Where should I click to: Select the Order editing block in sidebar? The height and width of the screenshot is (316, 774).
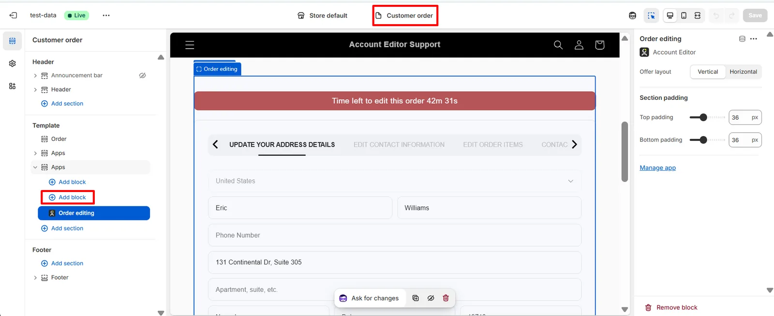pos(94,213)
